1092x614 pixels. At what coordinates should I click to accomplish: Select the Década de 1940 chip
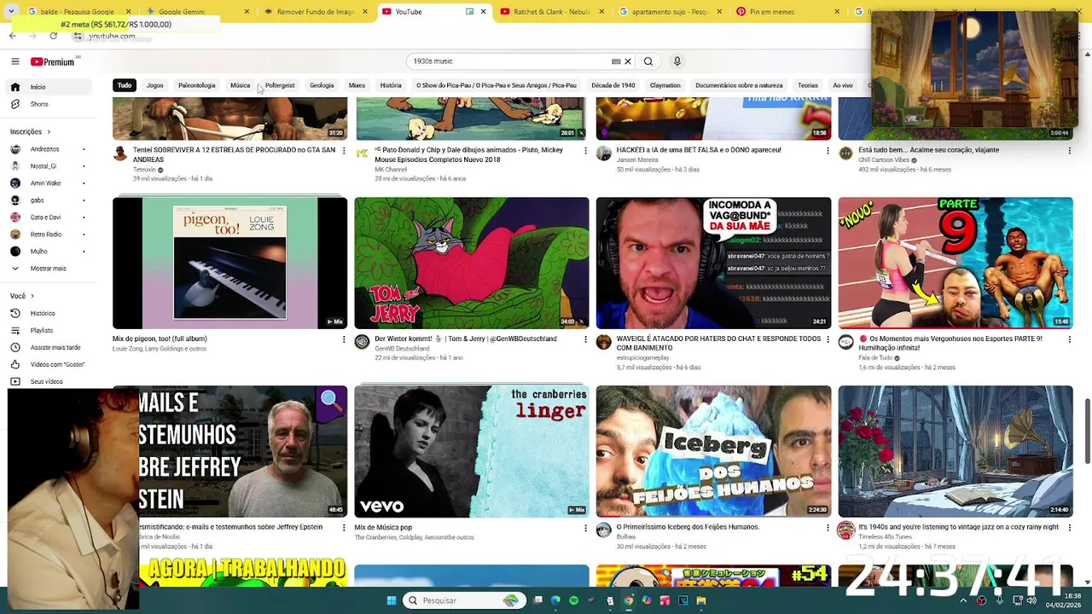(613, 85)
